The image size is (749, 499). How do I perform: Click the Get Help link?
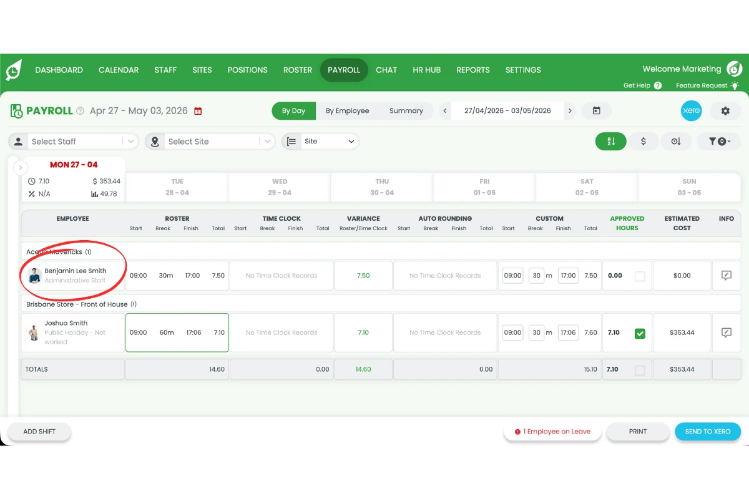coord(637,85)
